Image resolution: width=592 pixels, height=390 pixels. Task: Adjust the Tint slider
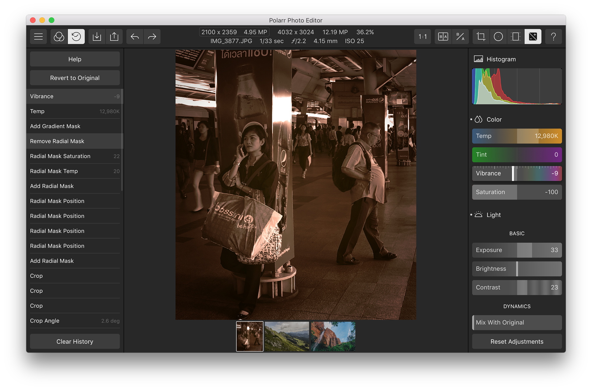tap(517, 155)
